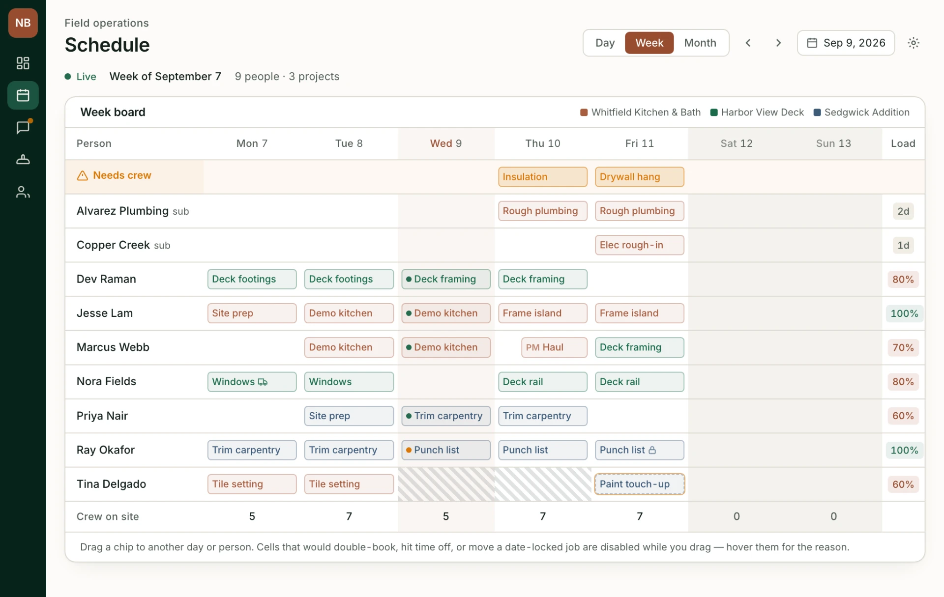
Task: Select Tina Delgado's Paint touch-up chip
Action: pyautogui.click(x=639, y=484)
